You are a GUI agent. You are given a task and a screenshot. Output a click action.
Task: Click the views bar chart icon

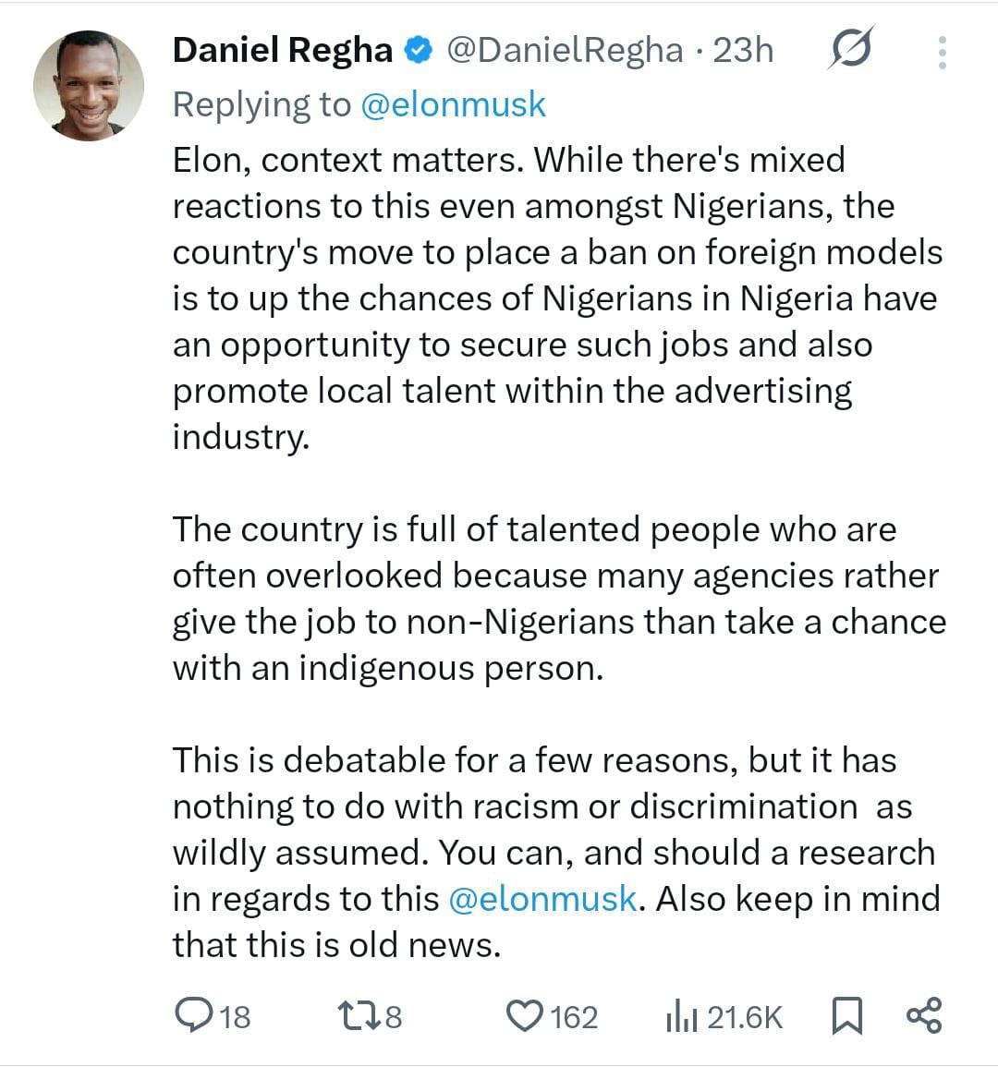click(680, 1017)
